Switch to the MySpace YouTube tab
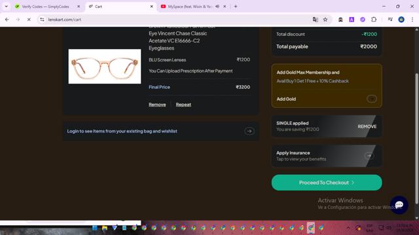 [190, 7]
